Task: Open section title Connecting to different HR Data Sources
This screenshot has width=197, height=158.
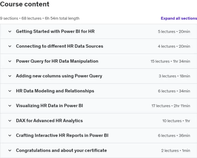Action: click(x=60, y=46)
